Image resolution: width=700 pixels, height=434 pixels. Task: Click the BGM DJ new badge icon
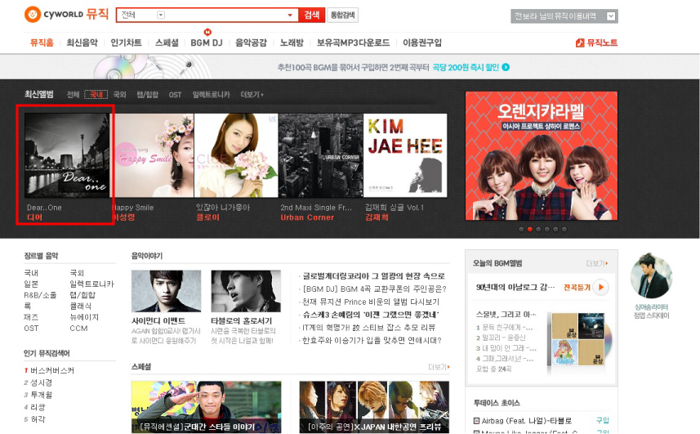(207, 32)
